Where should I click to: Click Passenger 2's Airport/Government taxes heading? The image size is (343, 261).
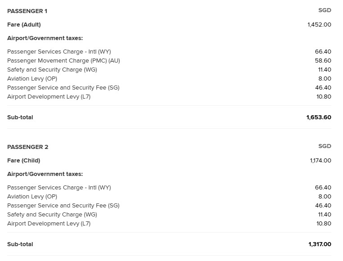coord(45,174)
